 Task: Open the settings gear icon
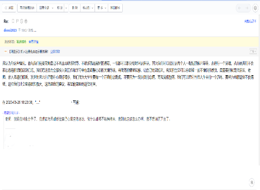[x=255, y=8]
